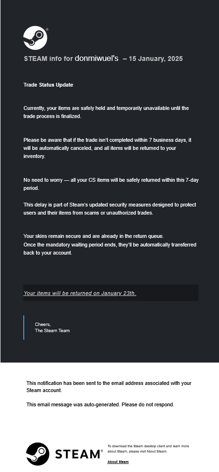Click the 'No need to worry' paragraph
Viewport: 219px width, 472px height.
111,184
